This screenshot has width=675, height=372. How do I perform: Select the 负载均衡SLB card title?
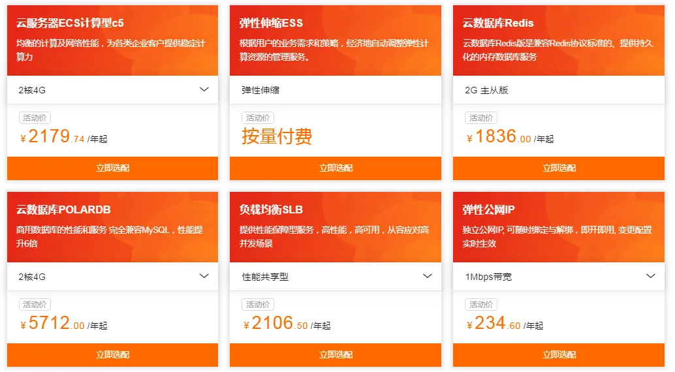tap(271, 209)
